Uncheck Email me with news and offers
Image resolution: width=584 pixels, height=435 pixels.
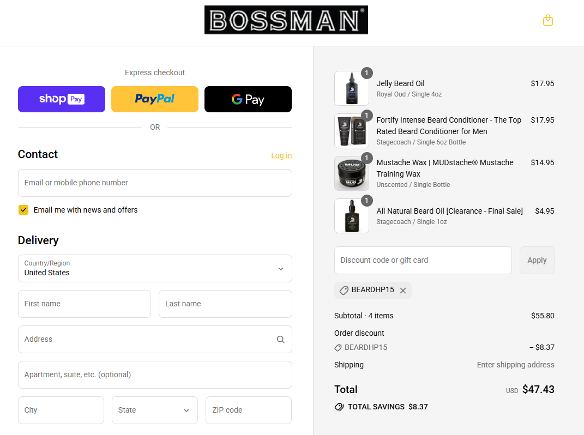pos(23,210)
